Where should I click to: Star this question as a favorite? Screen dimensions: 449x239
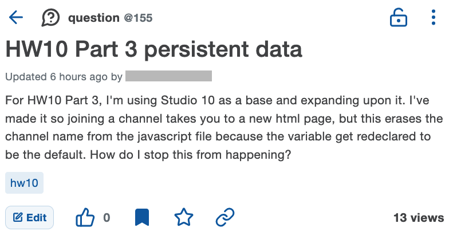(x=184, y=217)
